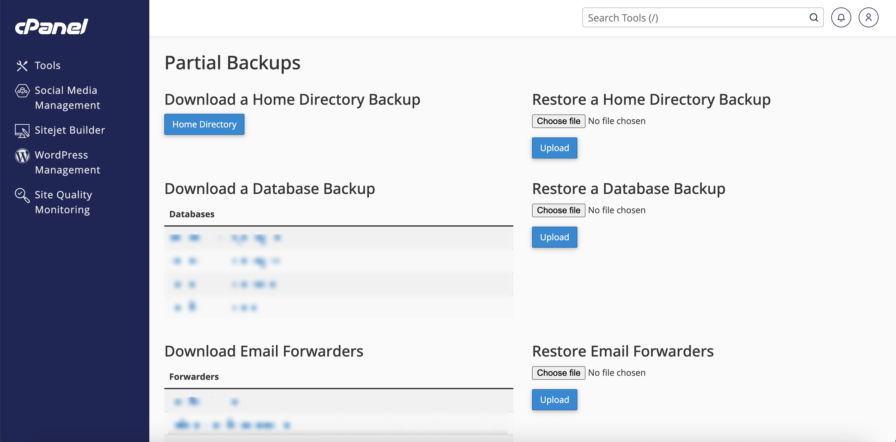Click the Tools wrench icon
The image size is (896, 442).
22,66
